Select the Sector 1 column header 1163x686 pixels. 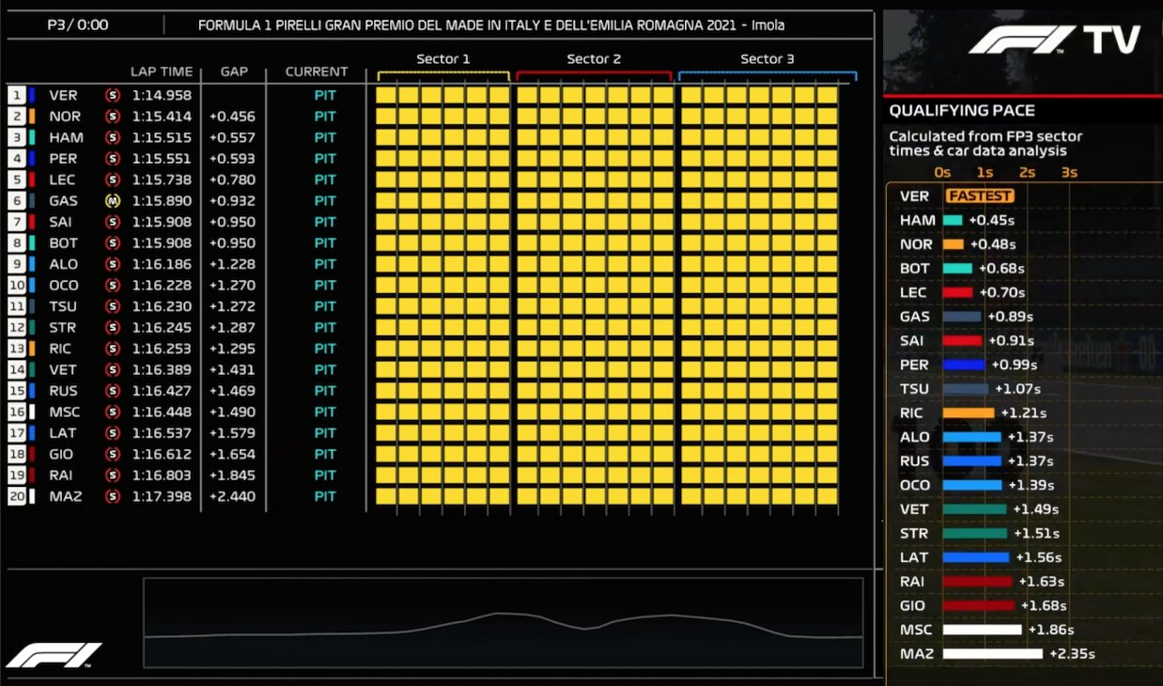point(443,59)
